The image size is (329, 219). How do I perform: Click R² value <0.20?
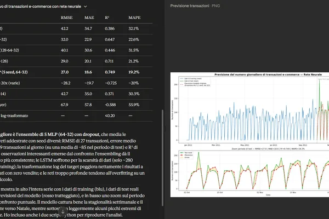(110, 116)
